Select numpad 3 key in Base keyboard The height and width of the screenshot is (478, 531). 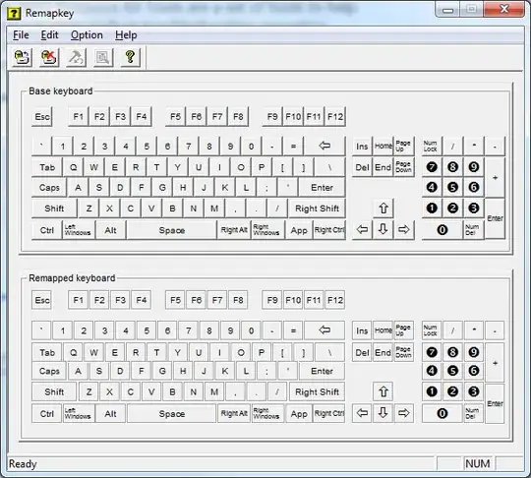click(x=474, y=208)
